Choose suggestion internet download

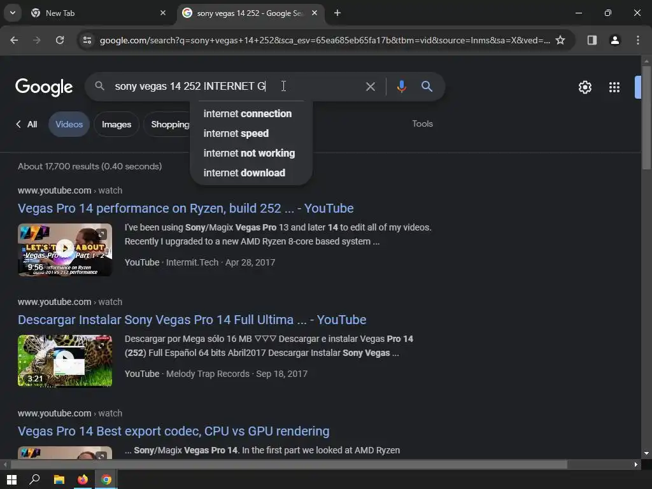[x=251, y=173]
